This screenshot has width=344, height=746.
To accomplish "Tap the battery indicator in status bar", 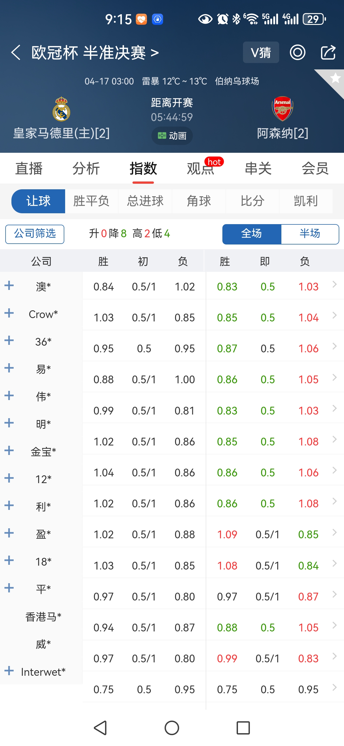I will [314, 20].
